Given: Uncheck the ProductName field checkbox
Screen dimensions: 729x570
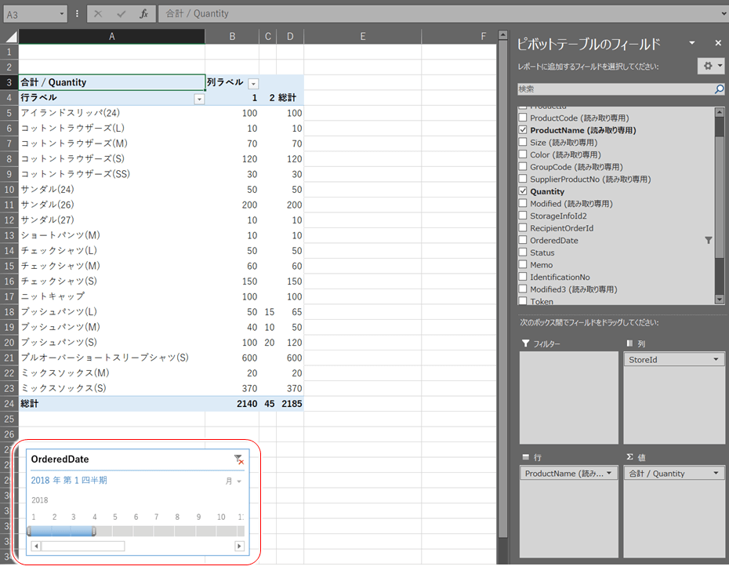Looking at the screenshot, I should pyautogui.click(x=523, y=130).
